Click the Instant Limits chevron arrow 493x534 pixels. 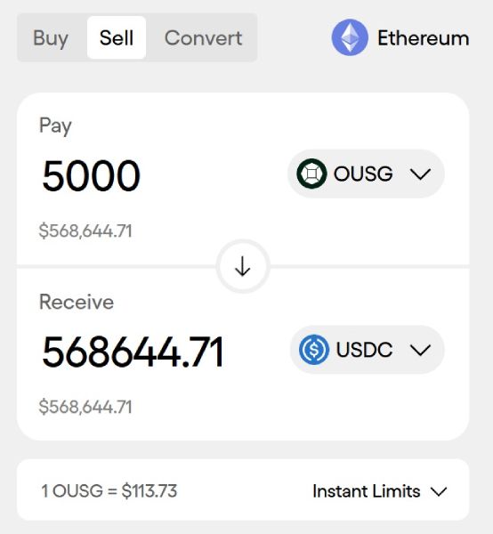click(x=439, y=492)
